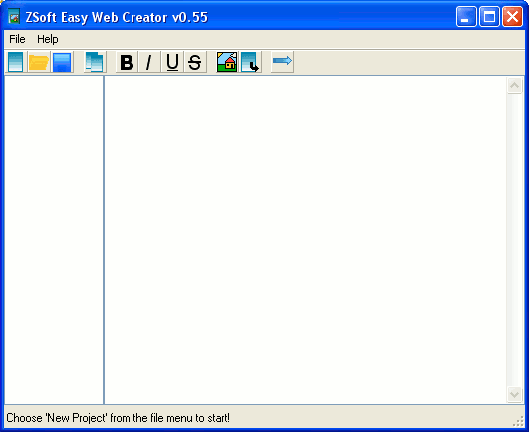Insert image using the house picture icon
529x432 pixels.
coord(227,62)
